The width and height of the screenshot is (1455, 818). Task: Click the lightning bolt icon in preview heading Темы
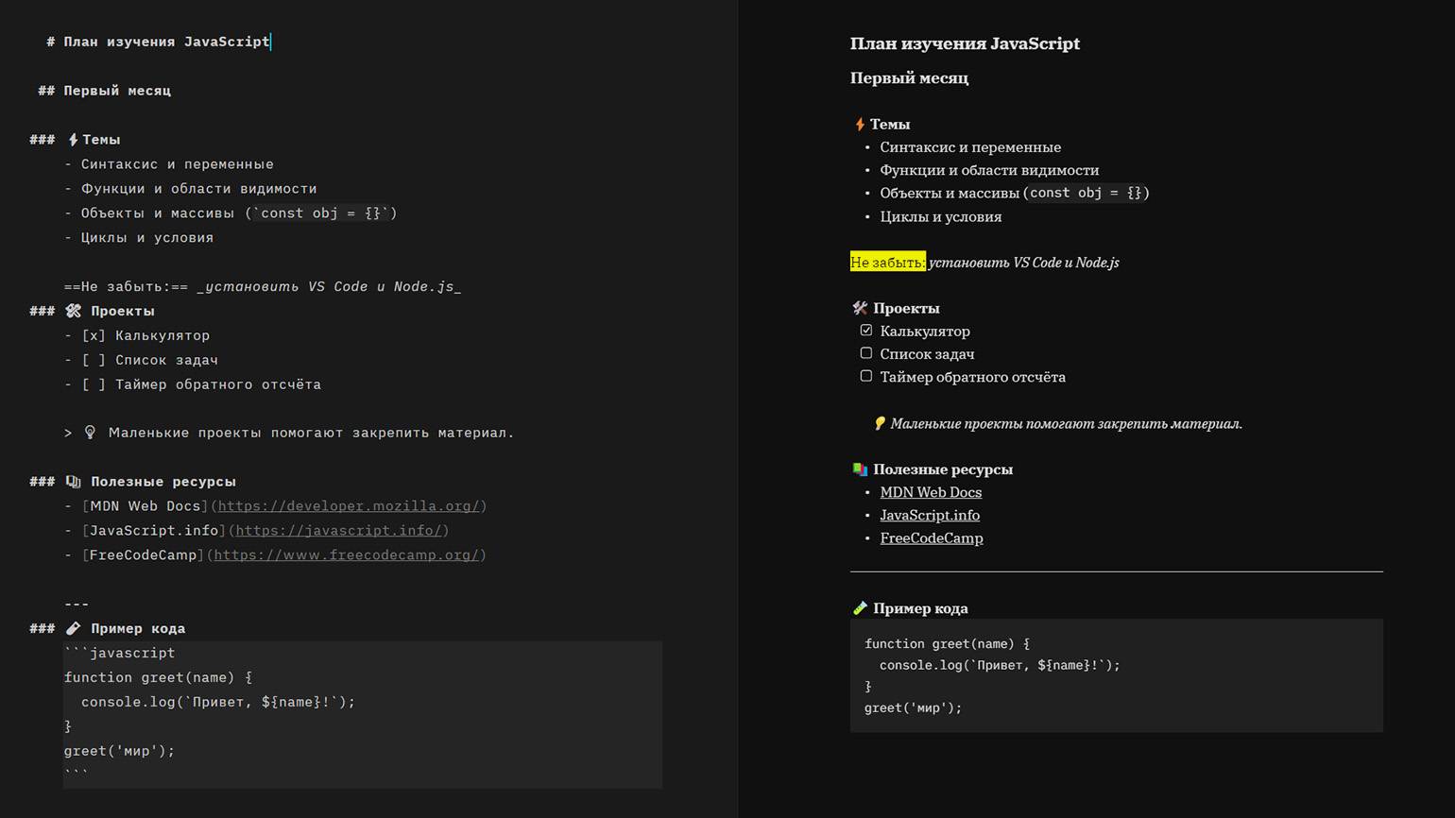(859, 125)
